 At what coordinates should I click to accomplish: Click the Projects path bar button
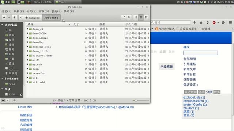[51, 17]
